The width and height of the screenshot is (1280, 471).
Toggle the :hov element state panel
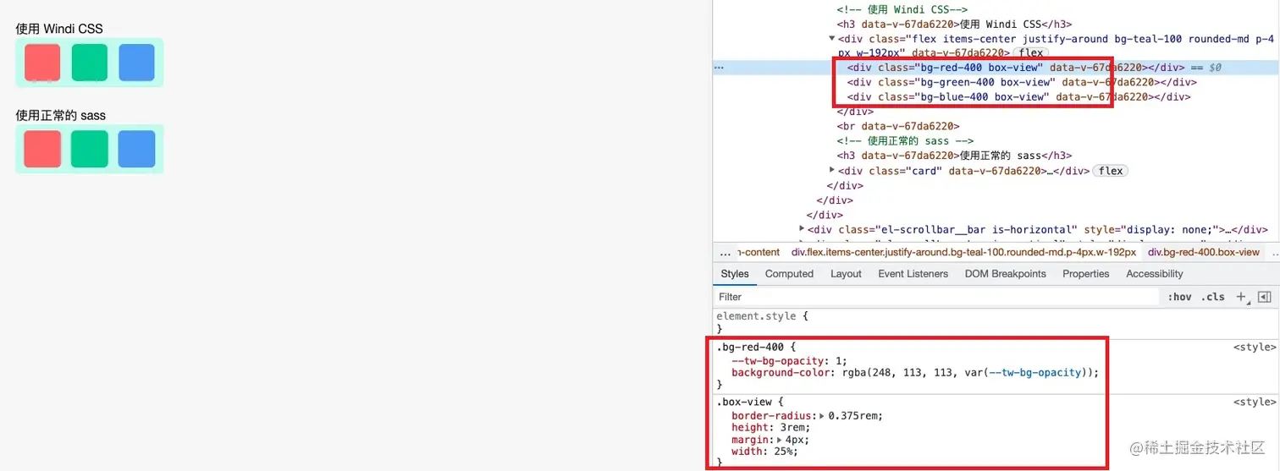click(1179, 297)
